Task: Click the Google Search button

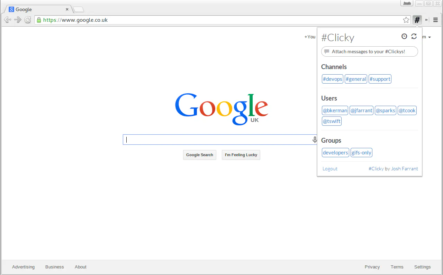Action: coord(200,155)
